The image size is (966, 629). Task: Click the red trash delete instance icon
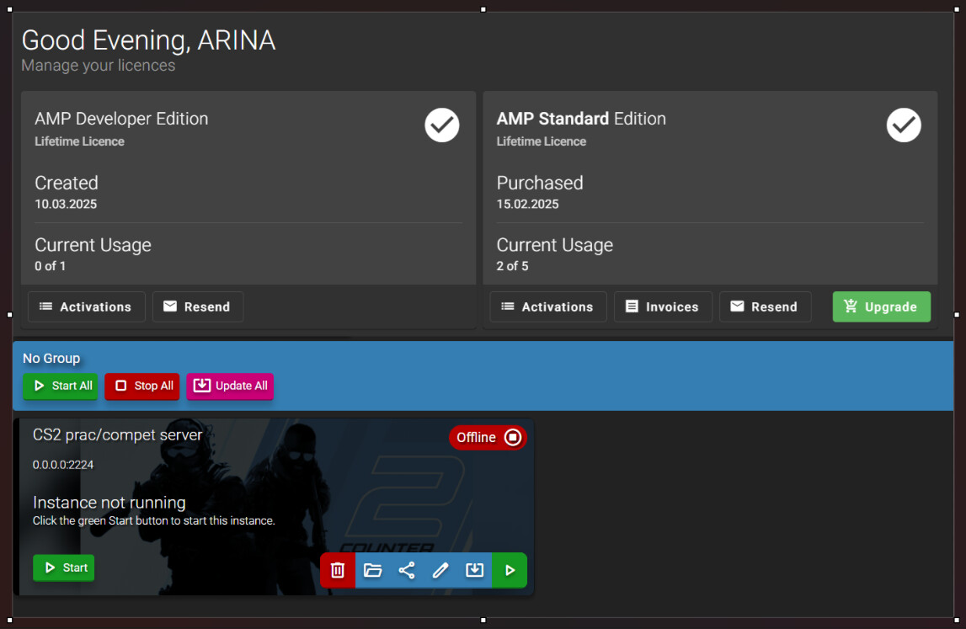(338, 570)
